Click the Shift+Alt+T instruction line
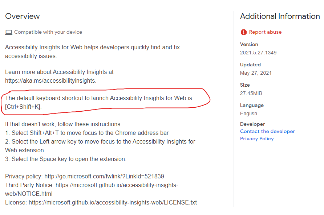The image size is (324, 215). [x=87, y=133]
